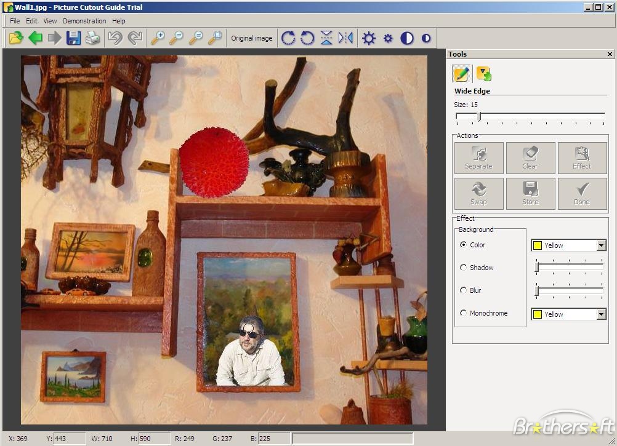Screen dimensions: 617x446
Task: Click the flip vertical icon
Action: (x=326, y=38)
